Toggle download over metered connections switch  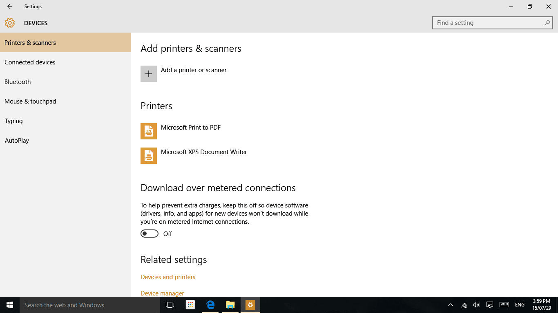coord(150,234)
